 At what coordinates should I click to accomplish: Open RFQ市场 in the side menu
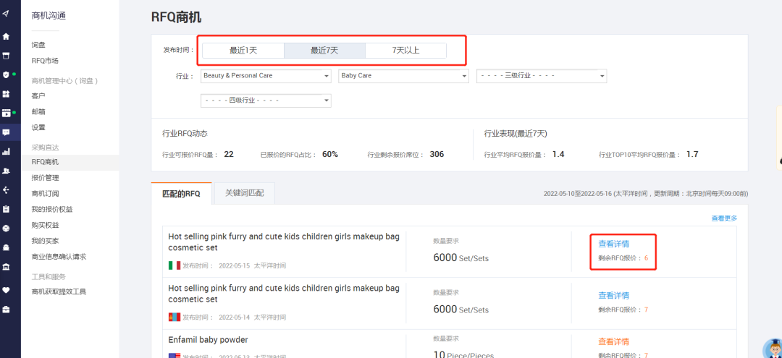(45, 61)
